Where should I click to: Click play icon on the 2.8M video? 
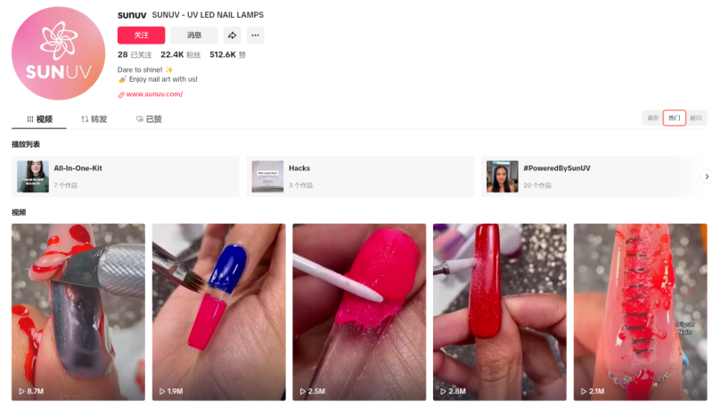[x=443, y=391]
